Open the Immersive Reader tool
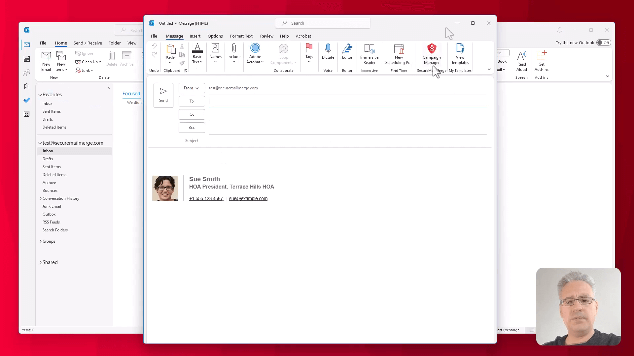Image resolution: width=634 pixels, height=356 pixels. coord(369,53)
